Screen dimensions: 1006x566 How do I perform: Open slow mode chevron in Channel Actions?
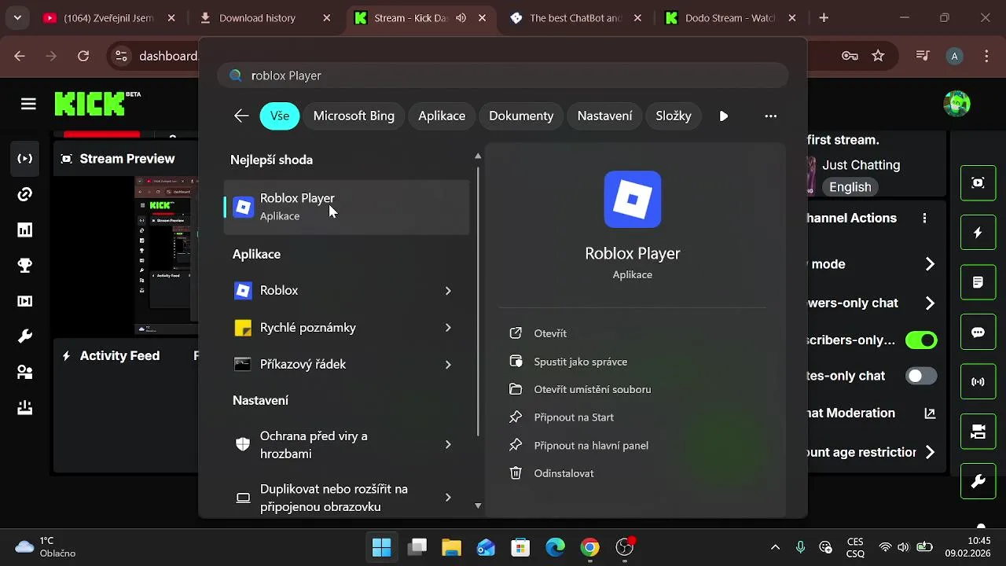click(930, 264)
